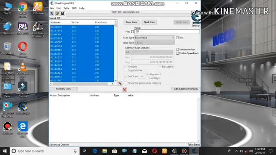Open Microsoft Store from the taskbar

pos(115,151)
